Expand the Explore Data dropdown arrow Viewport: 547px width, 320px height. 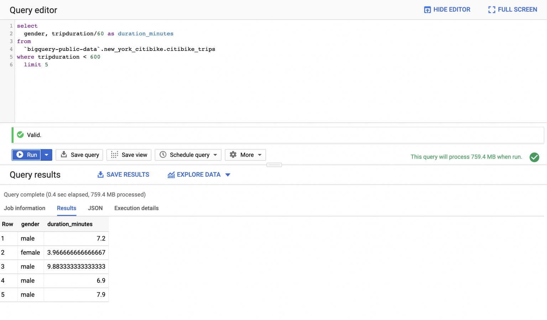coord(228,175)
